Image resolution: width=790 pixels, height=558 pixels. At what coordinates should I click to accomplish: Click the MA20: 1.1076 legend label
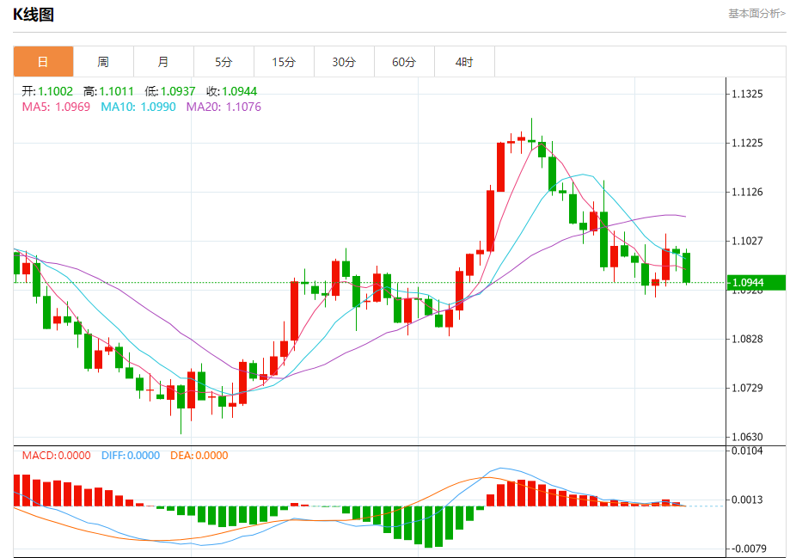click(224, 107)
